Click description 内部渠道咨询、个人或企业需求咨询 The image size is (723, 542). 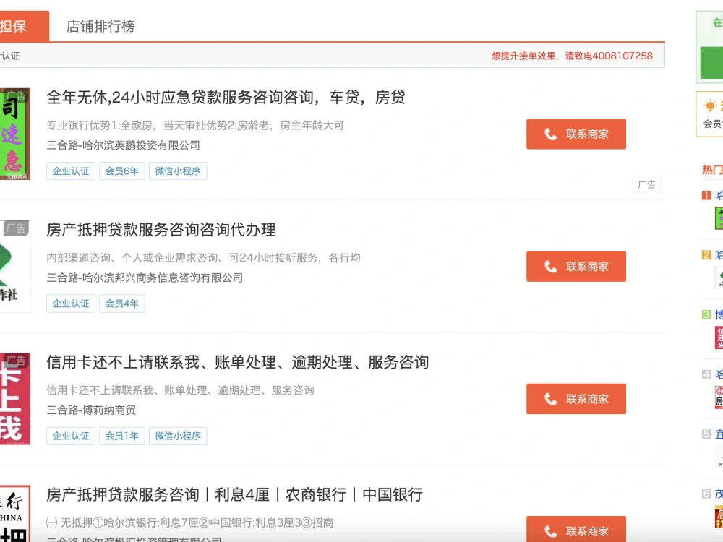(x=203, y=258)
